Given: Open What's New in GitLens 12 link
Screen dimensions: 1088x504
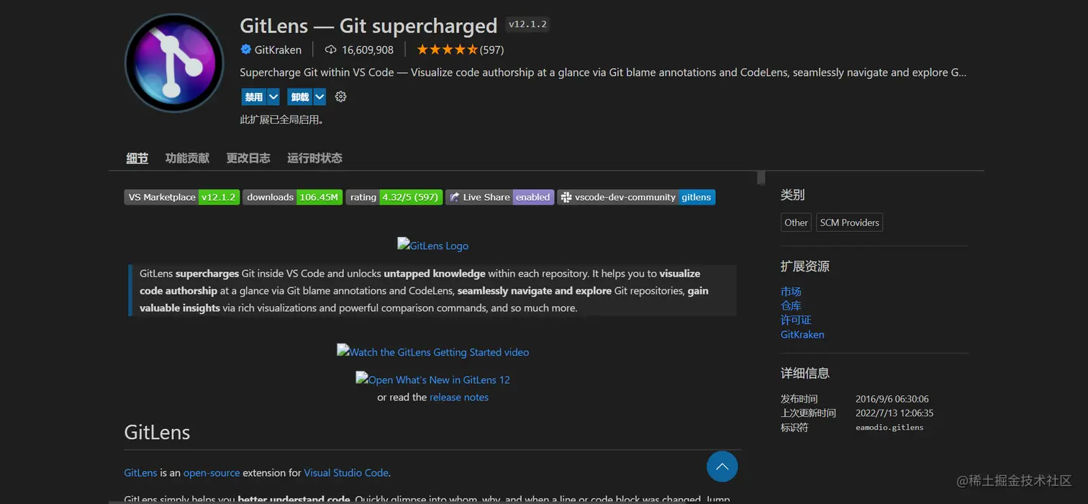Looking at the screenshot, I should pos(432,379).
